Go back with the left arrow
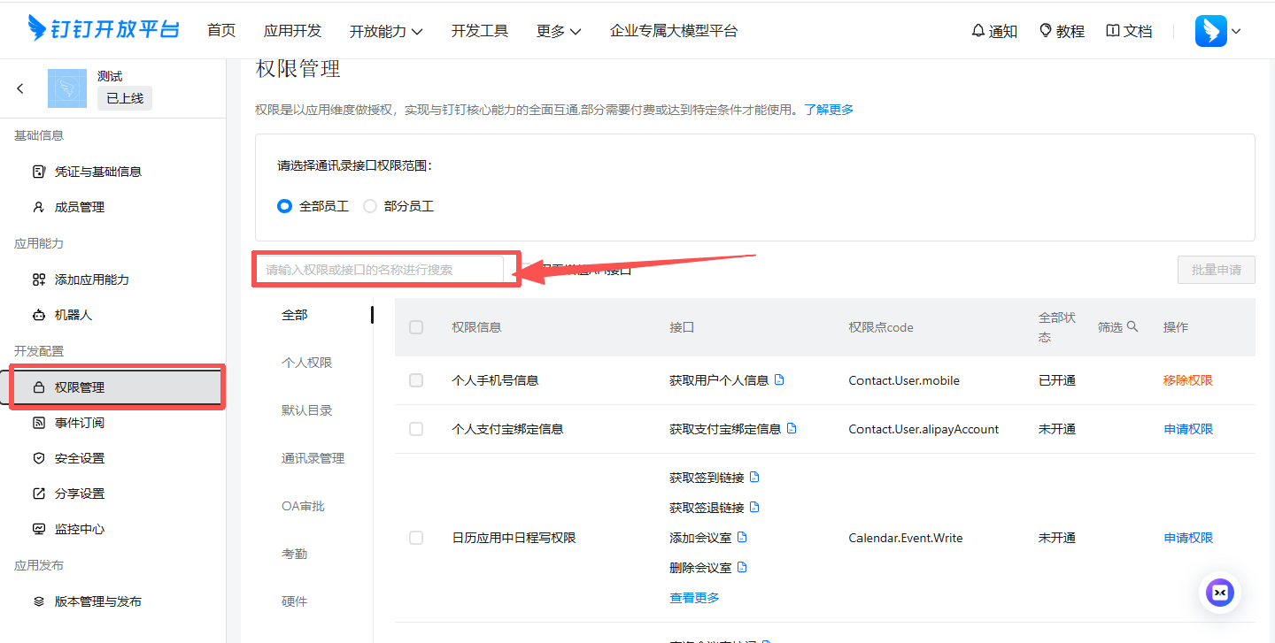 tap(20, 88)
